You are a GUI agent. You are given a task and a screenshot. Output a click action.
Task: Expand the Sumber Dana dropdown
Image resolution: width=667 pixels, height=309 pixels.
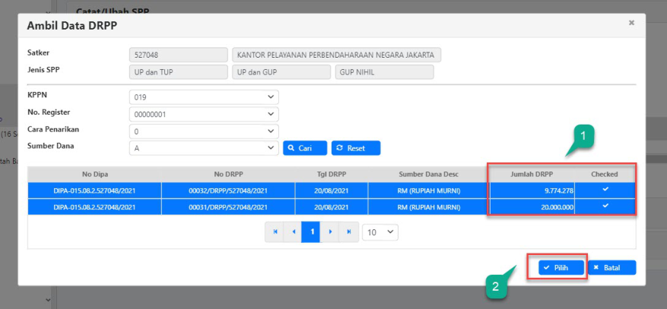204,148
